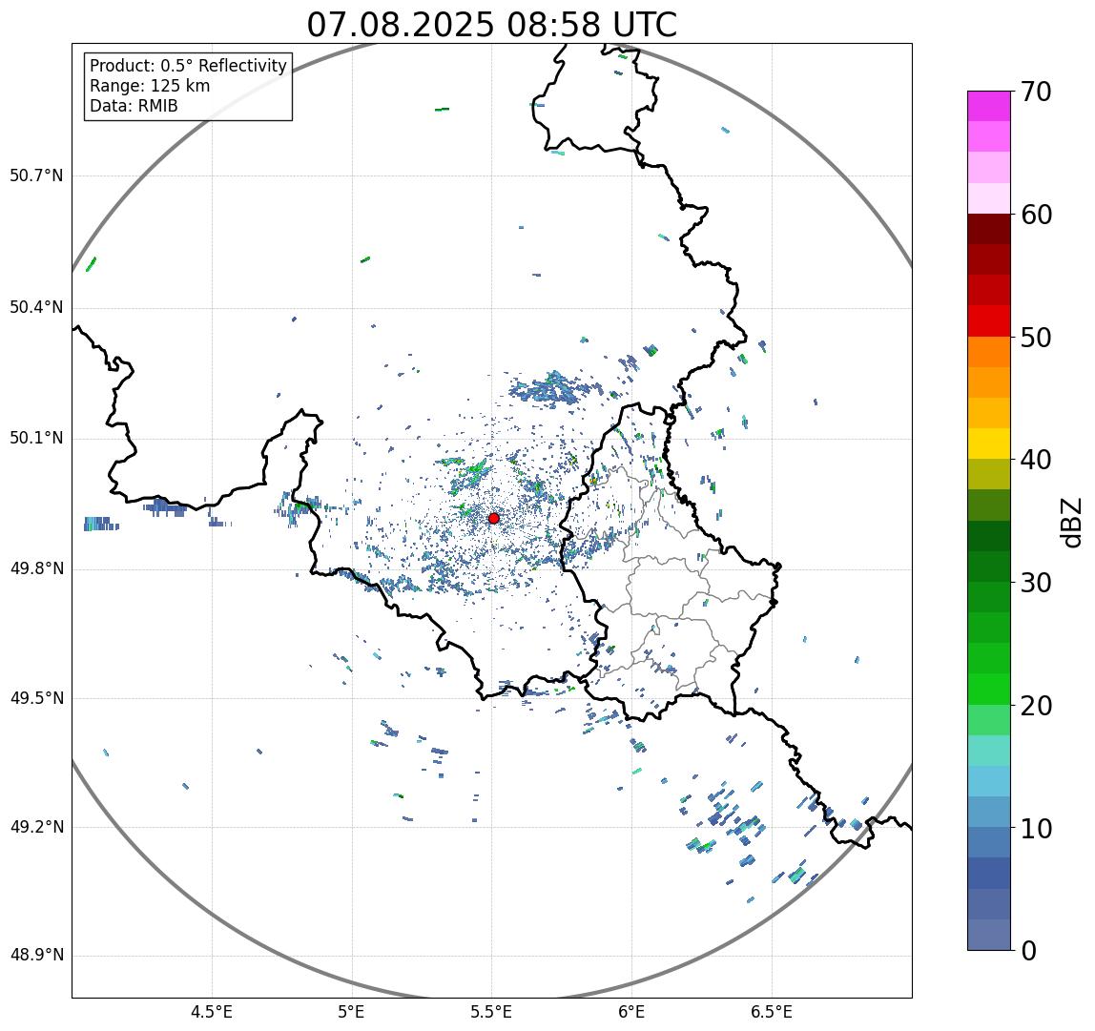Click the 6.5°E longitude label
Screen dimensions: 1095x1031
[773, 1012]
